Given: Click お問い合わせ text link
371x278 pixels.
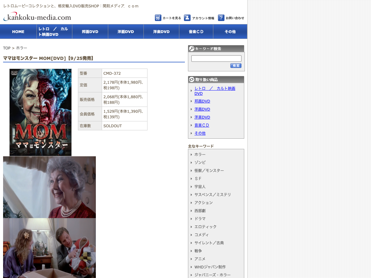Looking at the screenshot, I should pos(235,18).
